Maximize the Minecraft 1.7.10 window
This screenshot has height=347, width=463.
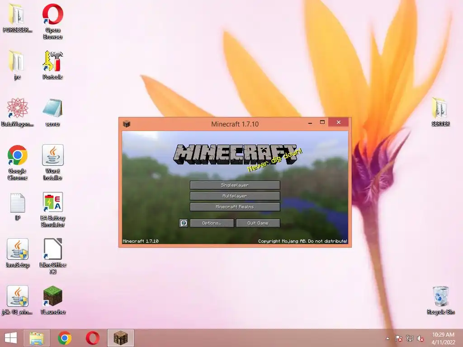click(x=322, y=122)
